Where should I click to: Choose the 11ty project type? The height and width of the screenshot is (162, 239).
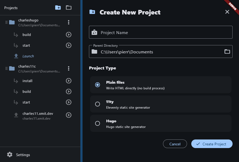98,104
